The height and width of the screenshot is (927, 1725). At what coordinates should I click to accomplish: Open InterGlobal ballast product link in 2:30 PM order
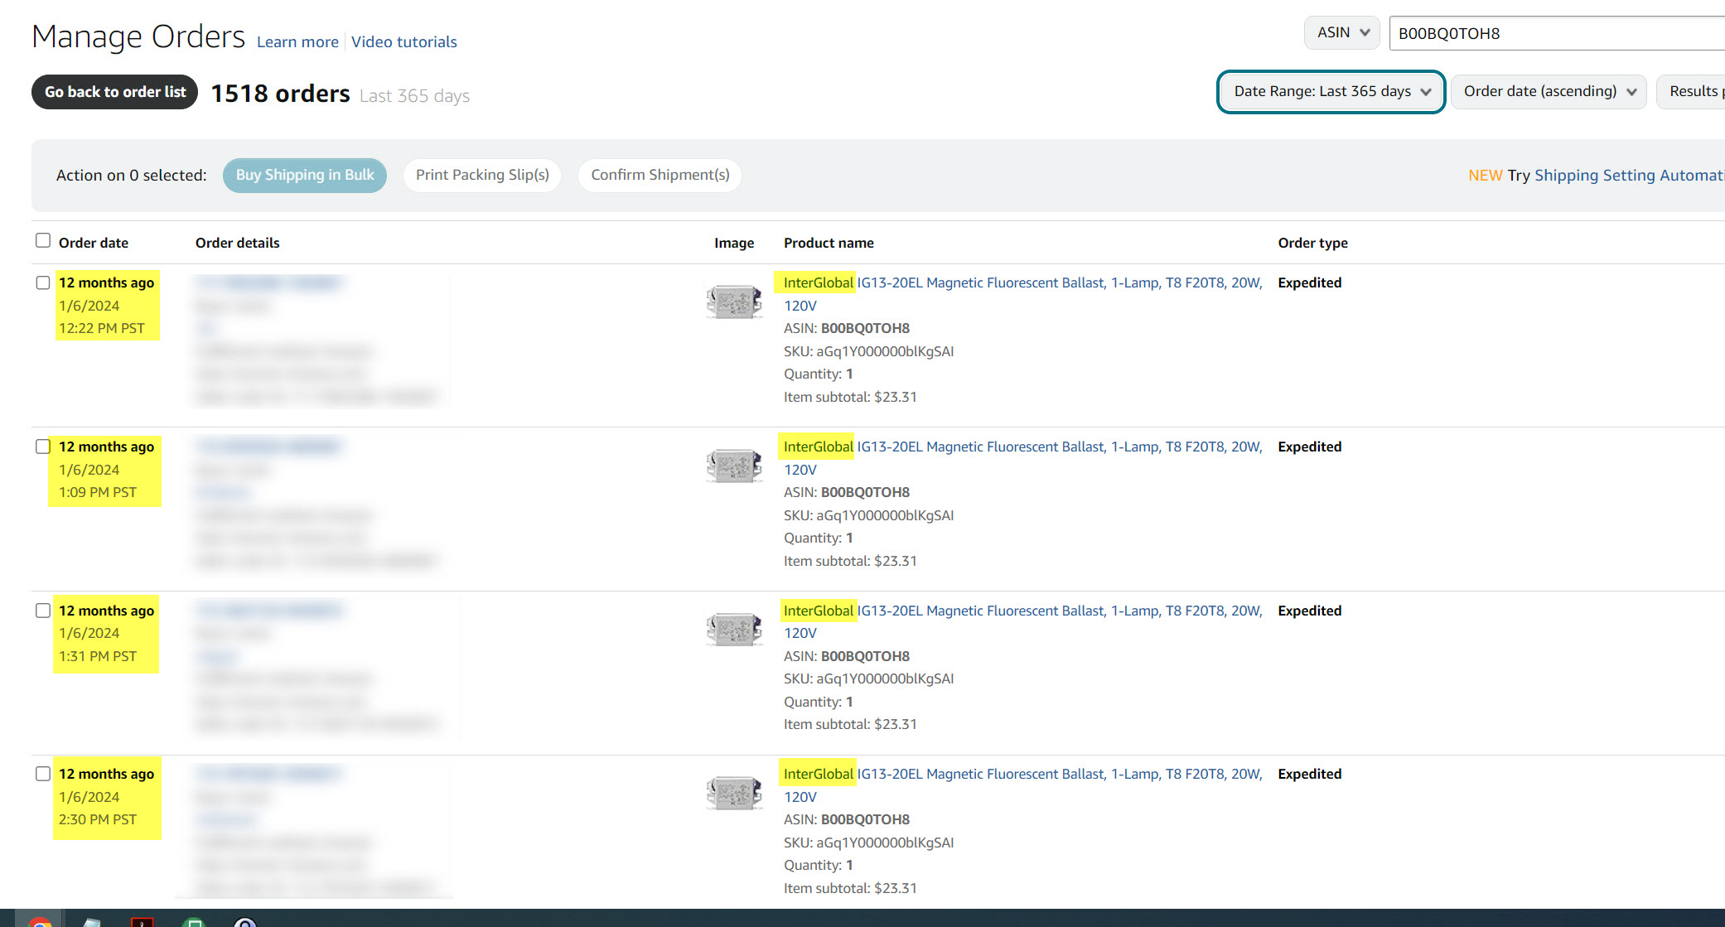click(1022, 785)
